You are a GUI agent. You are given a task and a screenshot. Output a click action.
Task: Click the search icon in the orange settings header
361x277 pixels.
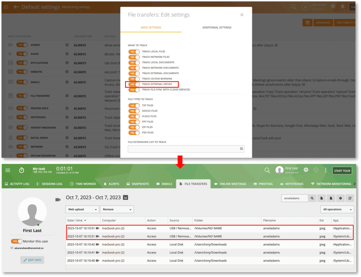point(294,7)
